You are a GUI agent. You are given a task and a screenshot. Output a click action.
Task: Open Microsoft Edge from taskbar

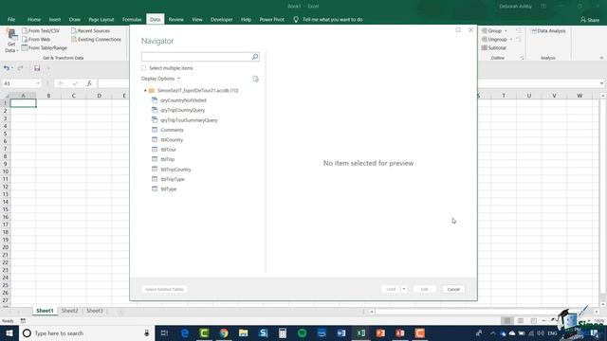[185, 332]
